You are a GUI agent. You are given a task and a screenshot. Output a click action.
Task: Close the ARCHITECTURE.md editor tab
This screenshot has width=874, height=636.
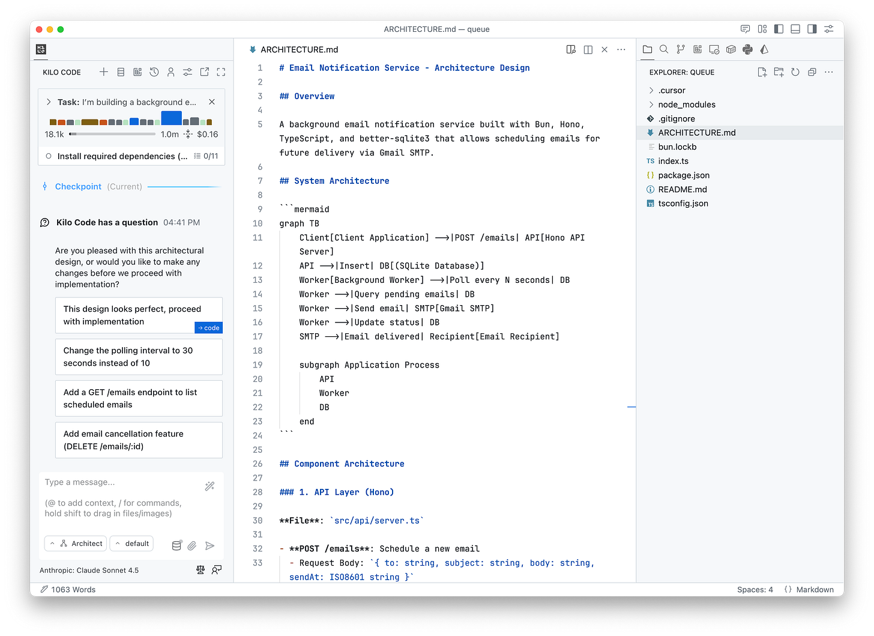pos(604,50)
